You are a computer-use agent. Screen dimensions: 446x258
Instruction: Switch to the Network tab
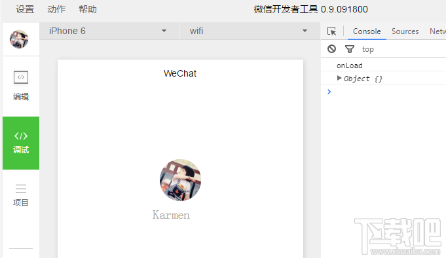pyautogui.click(x=437, y=31)
